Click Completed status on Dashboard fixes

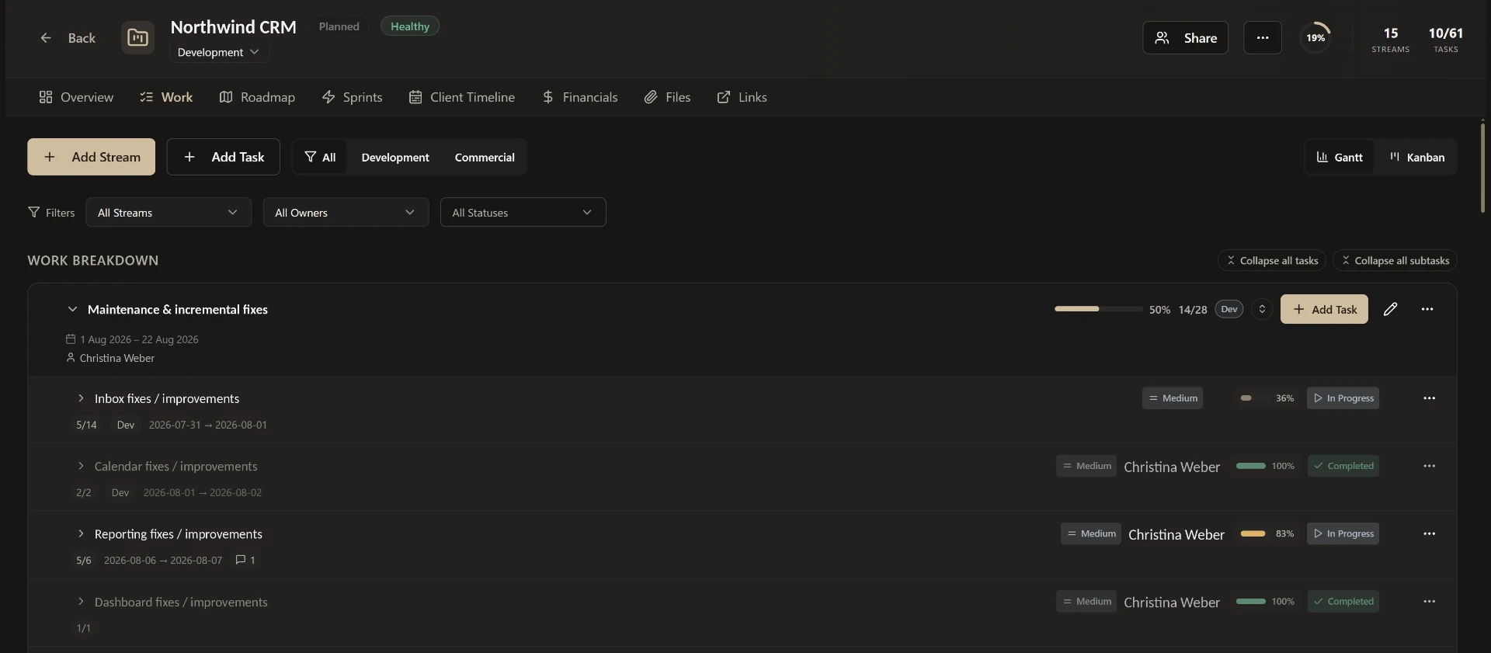[1343, 602]
